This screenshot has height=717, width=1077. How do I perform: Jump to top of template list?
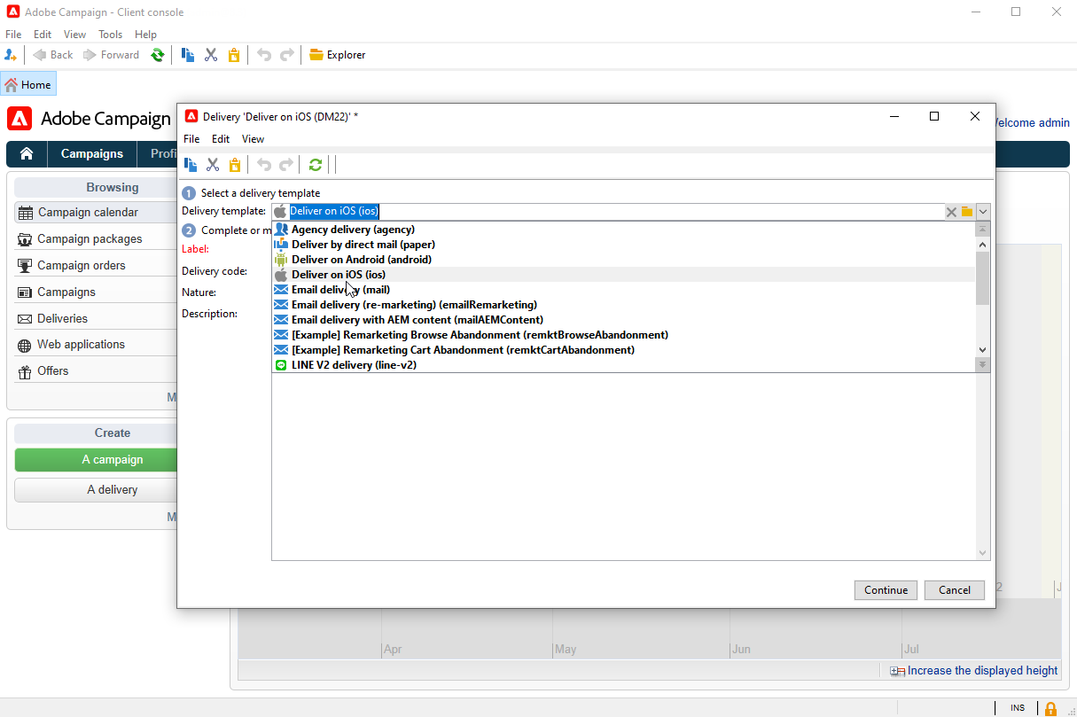pyautogui.click(x=982, y=229)
